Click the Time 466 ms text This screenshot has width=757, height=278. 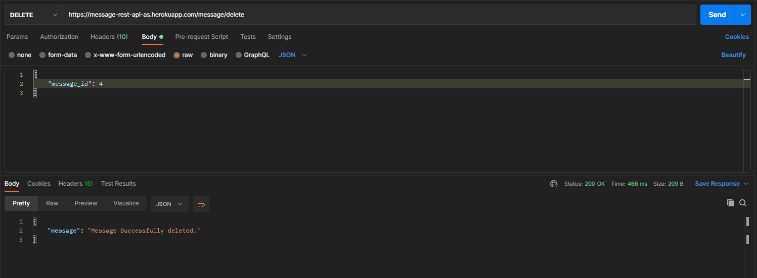coord(629,184)
